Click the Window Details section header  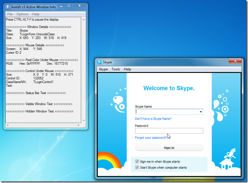coord(39,27)
